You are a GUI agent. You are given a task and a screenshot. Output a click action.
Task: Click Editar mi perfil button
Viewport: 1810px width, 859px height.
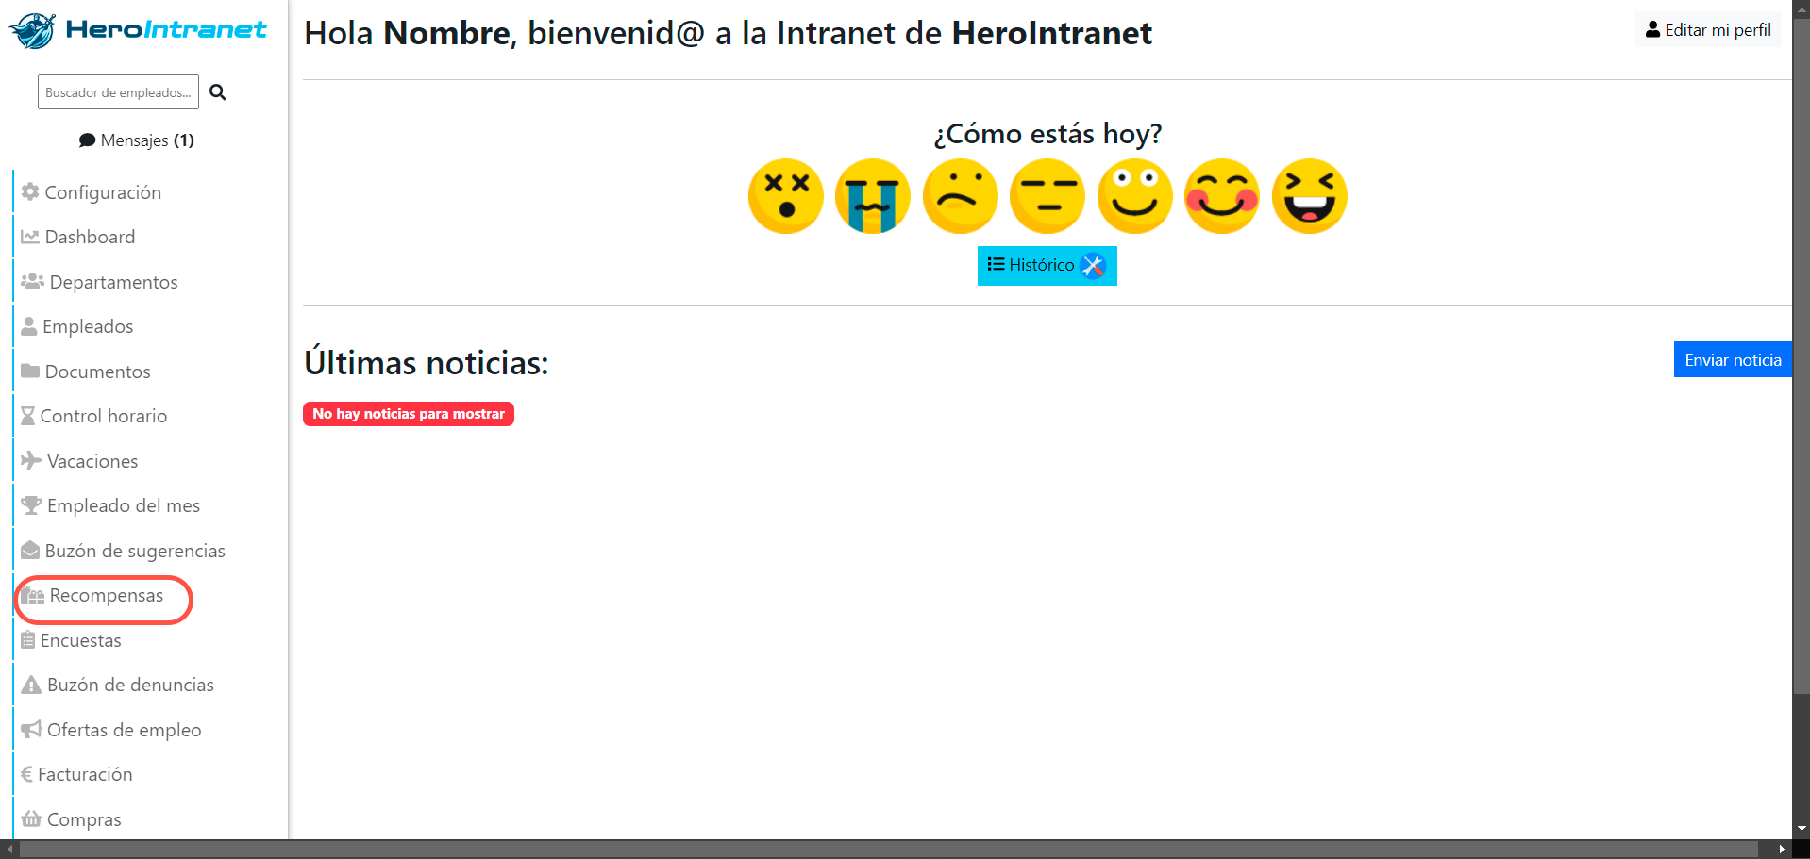[1708, 30]
